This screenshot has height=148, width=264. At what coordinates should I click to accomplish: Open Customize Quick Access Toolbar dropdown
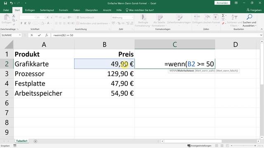[26, 3]
